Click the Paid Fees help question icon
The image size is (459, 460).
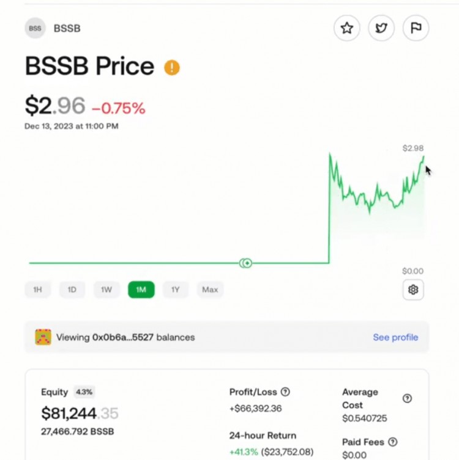coord(393,442)
